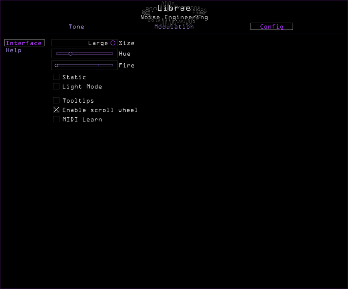The image size is (348, 289).
Task: Switch to the Tone tab
Action: click(76, 27)
